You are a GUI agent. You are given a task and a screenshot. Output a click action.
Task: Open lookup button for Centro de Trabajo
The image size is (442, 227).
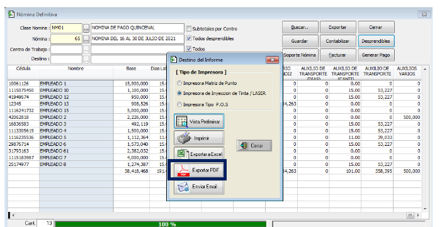coord(86,50)
